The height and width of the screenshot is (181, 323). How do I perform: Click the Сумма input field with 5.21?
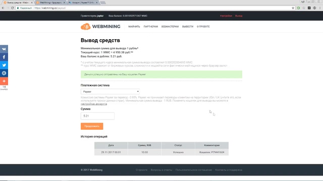click(x=97, y=116)
